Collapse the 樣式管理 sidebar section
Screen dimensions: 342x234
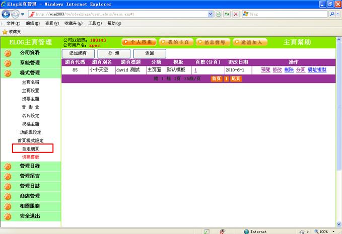pos(30,73)
